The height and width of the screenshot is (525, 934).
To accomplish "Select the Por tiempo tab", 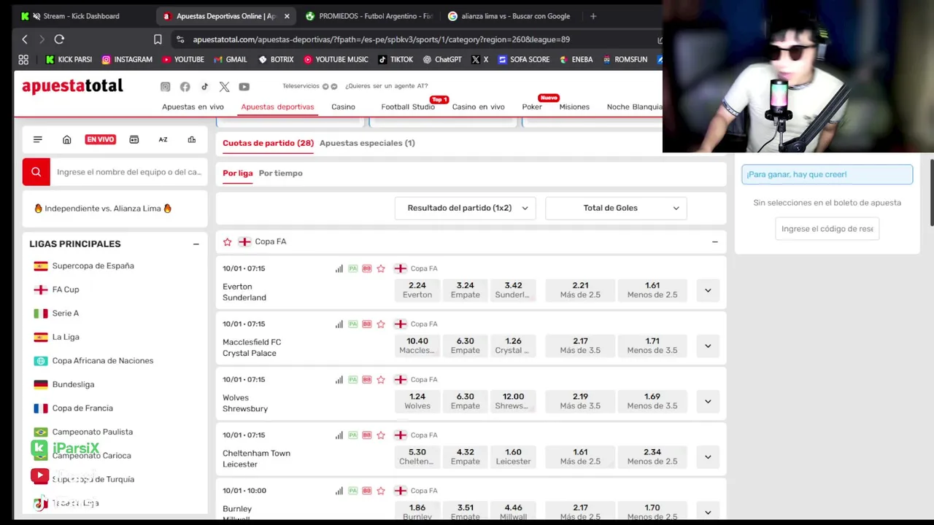I will (x=280, y=173).
